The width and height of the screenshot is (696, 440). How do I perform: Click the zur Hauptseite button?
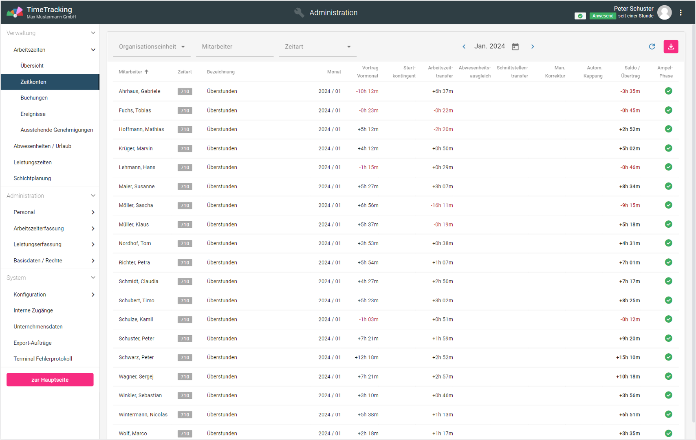(x=50, y=380)
